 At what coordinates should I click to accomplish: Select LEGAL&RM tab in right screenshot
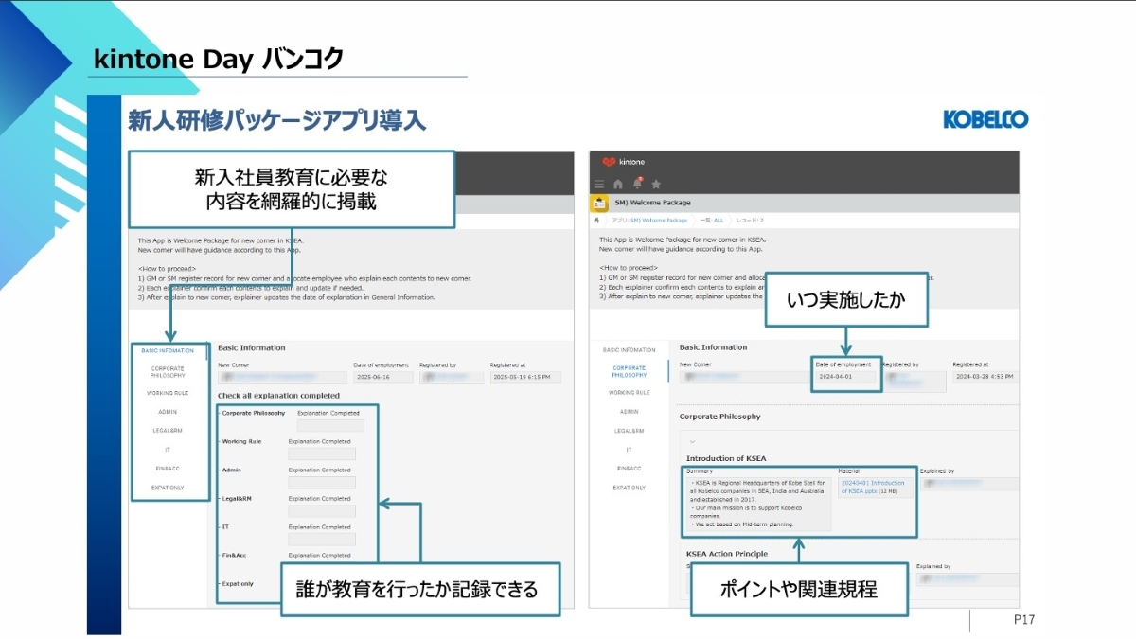(x=629, y=431)
